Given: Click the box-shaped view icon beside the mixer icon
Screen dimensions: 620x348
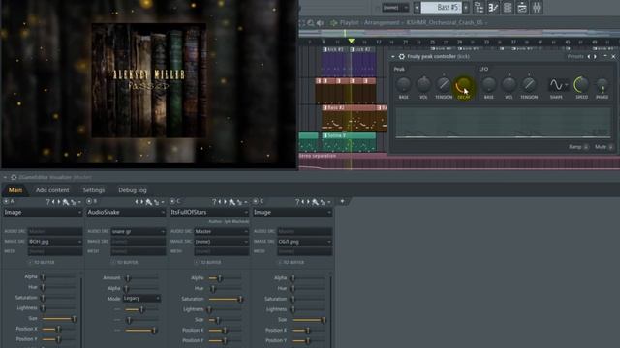Looking at the screenshot, I should click(522, 8).
